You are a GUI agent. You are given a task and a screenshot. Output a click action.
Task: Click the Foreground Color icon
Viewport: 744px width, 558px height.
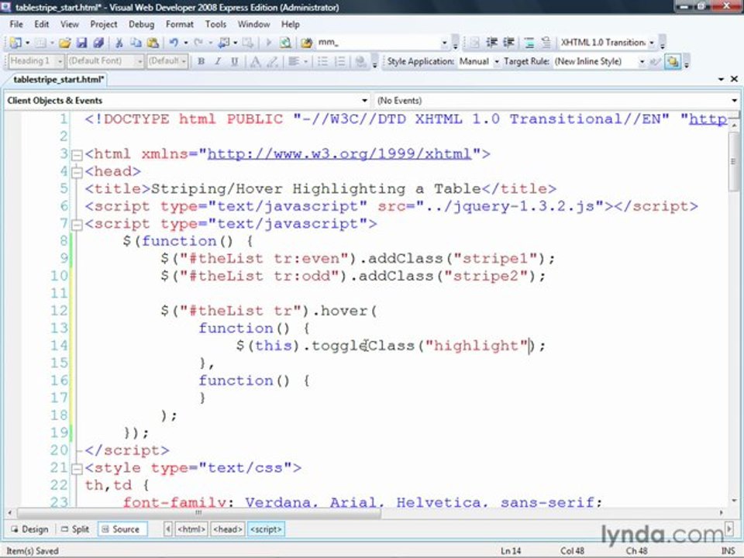pos(255,61)
